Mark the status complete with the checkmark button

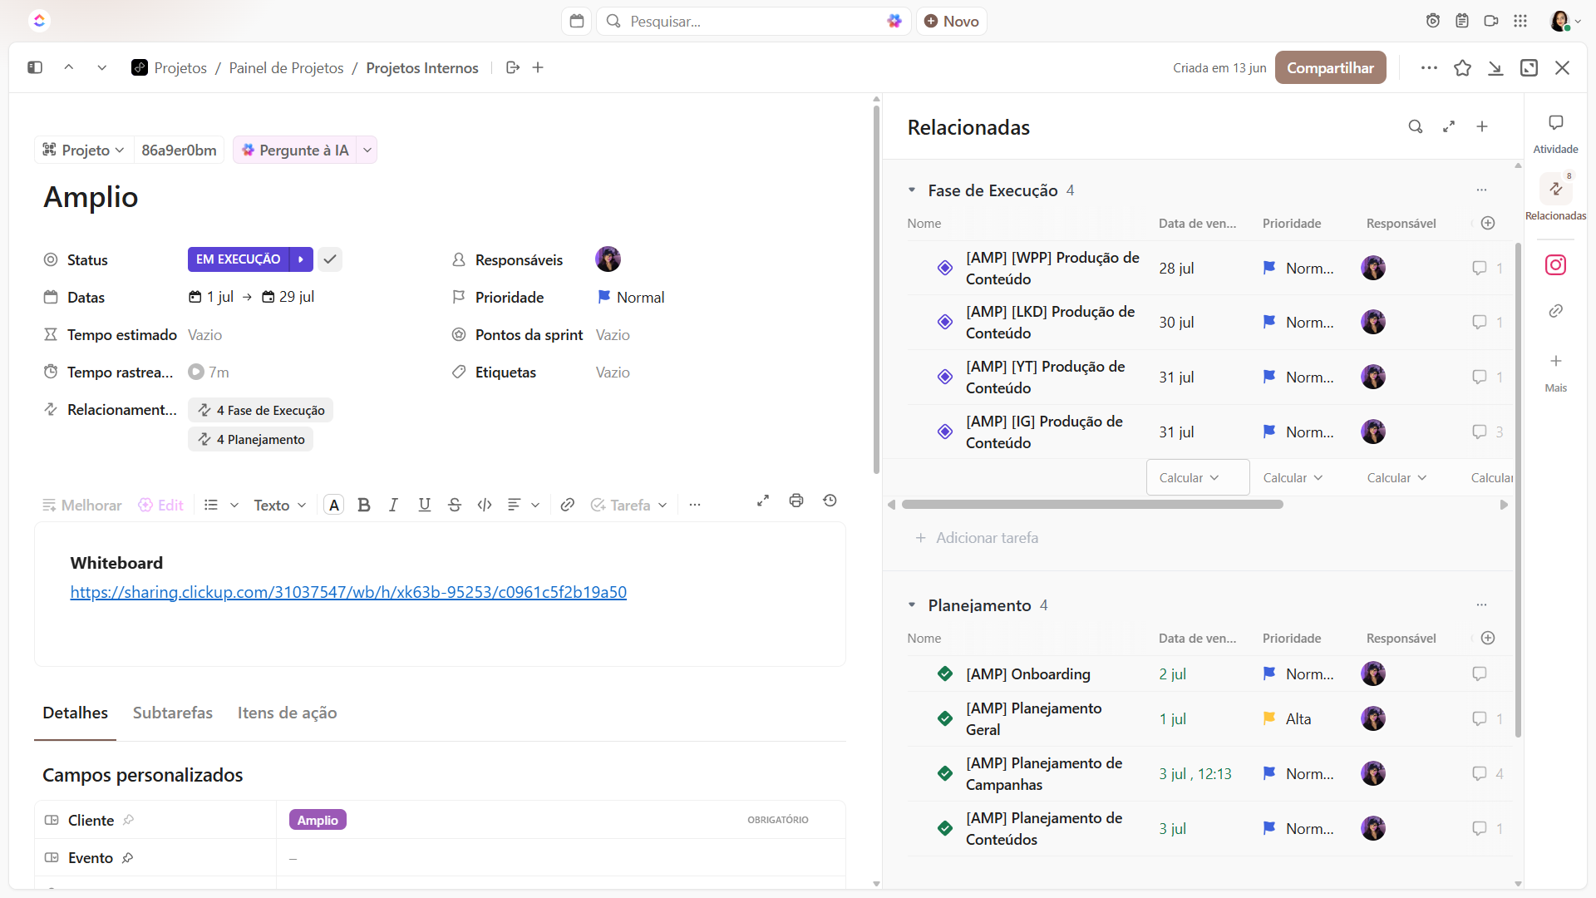click(x=330, y=259)
